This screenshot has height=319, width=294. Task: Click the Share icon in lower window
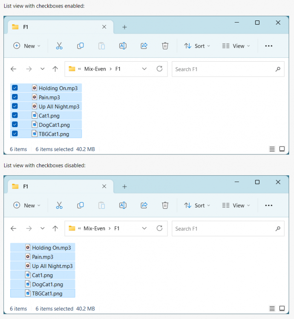[144, 205]
